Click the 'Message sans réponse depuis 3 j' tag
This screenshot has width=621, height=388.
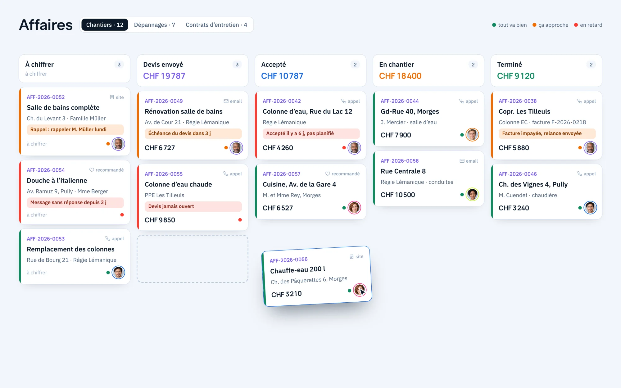tap(75, 202)
